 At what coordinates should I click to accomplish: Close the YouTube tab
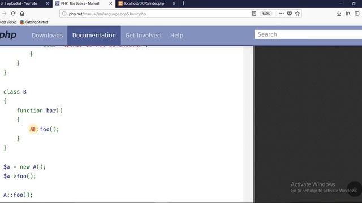[x=48, y=3]
